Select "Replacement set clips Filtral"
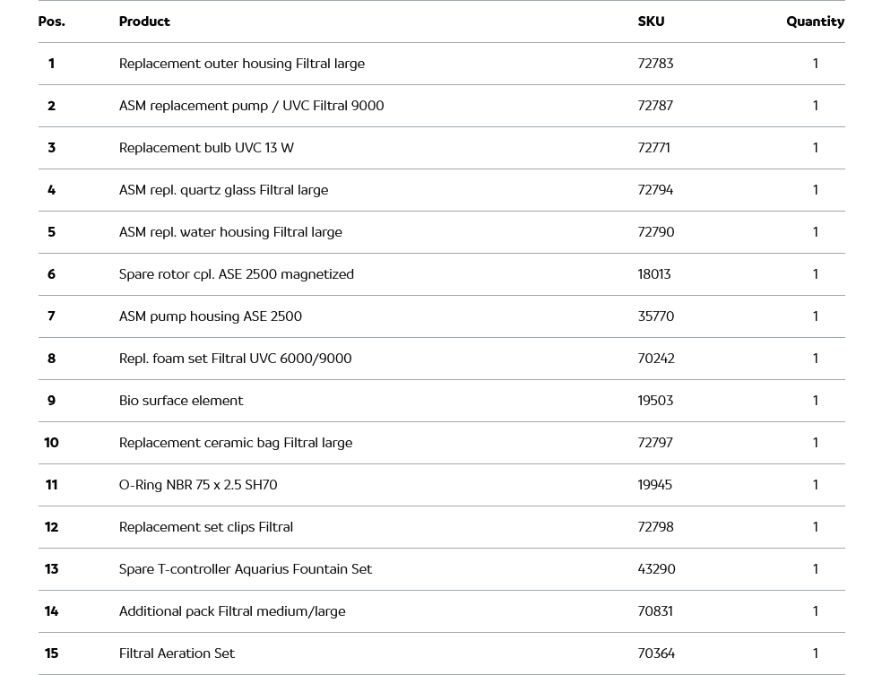882x675 pixels. [205, 527]
